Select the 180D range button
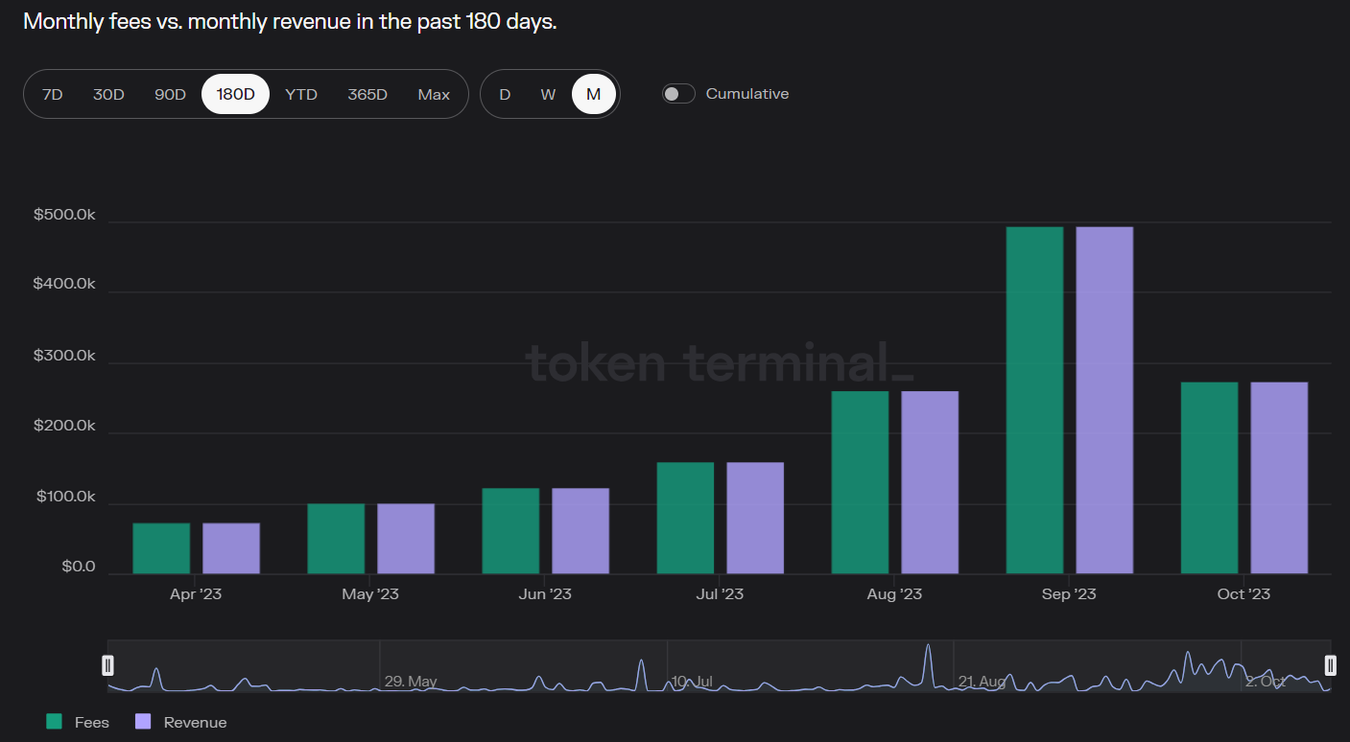 tap(235, 94)
